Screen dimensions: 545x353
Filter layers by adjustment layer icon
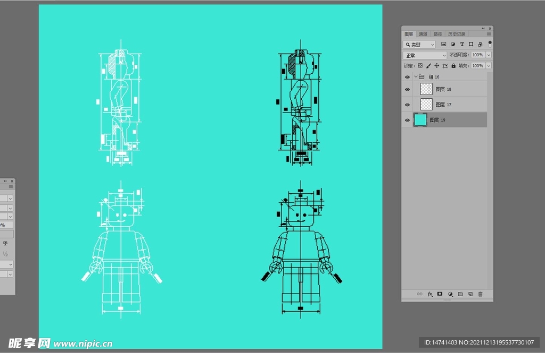[453, 44]
